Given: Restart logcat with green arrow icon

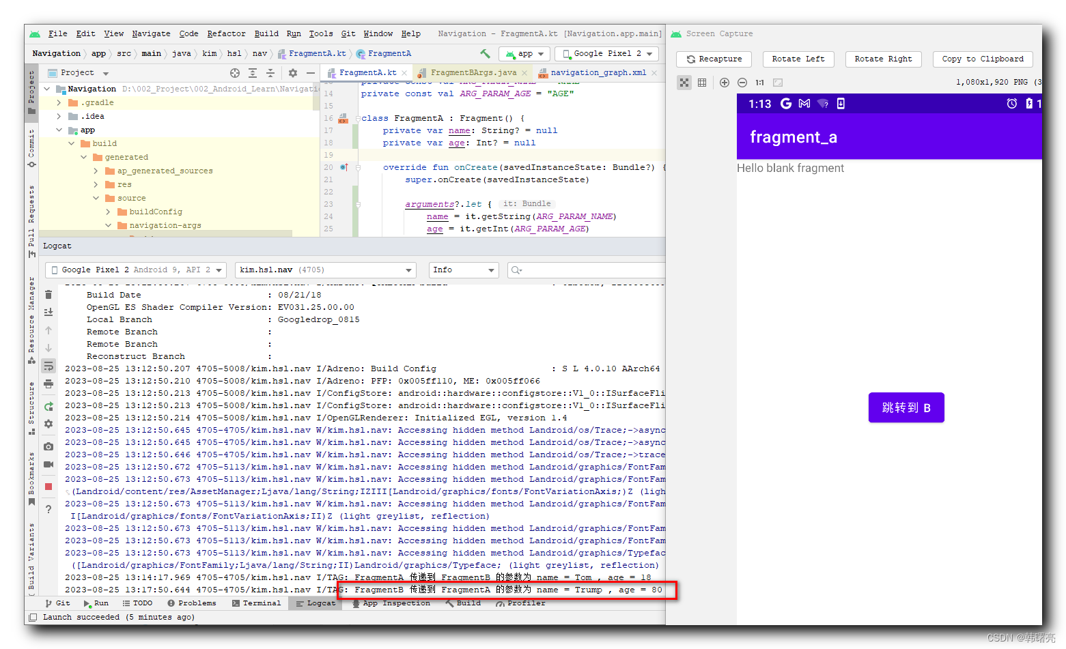Looking at the screenshot, I should pyautogui.click(x=48, y=407).
